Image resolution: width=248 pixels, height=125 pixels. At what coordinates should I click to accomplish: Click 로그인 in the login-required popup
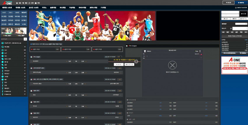tap(119, 64)
